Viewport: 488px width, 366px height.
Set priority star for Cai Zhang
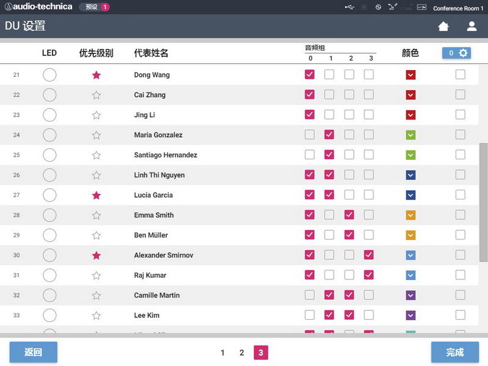click(x=96, y=95)
